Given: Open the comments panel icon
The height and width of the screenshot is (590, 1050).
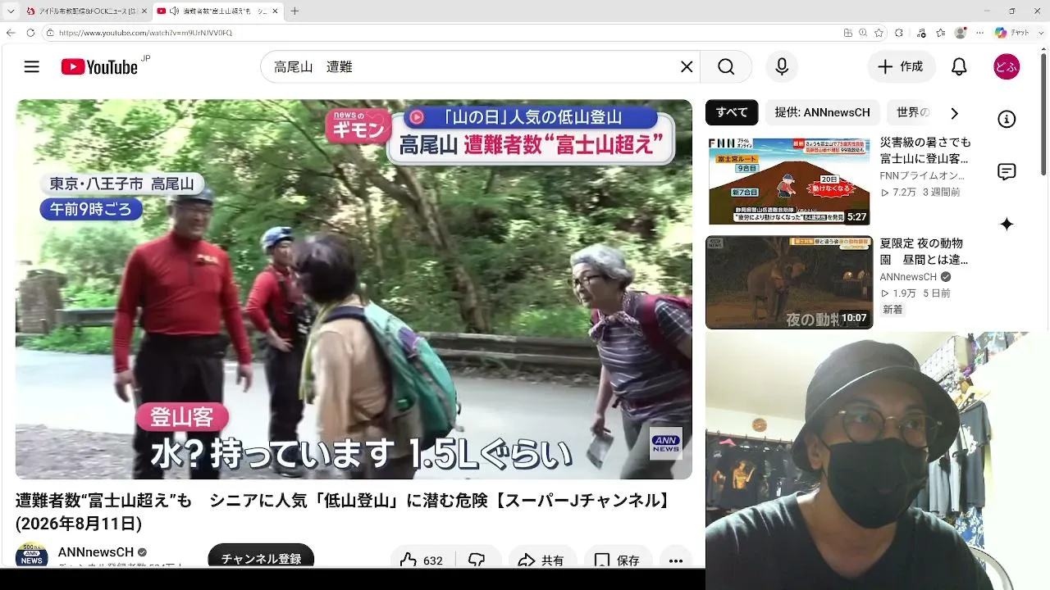Looking at the screenshot, I should tap(1007, 172).
